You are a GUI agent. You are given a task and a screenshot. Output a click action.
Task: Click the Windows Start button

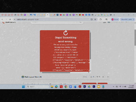23,87
